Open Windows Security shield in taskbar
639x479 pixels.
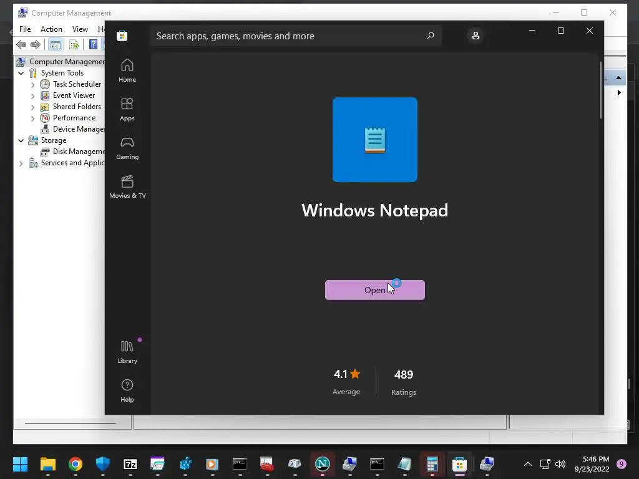pos(103,463)
